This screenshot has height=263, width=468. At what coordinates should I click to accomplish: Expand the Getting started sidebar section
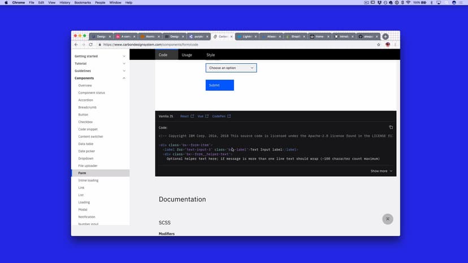pos(124,56)
